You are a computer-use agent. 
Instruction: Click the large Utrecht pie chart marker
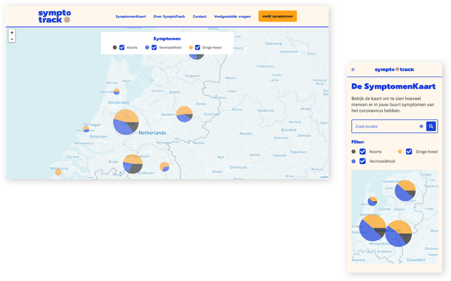tap(126, 122)
